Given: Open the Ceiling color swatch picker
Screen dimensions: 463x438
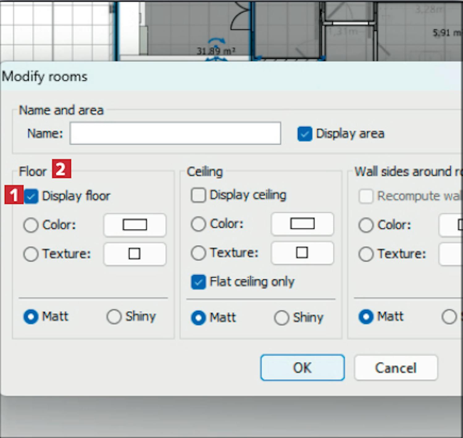Looking at the screenshot, I should pos(302,224).
